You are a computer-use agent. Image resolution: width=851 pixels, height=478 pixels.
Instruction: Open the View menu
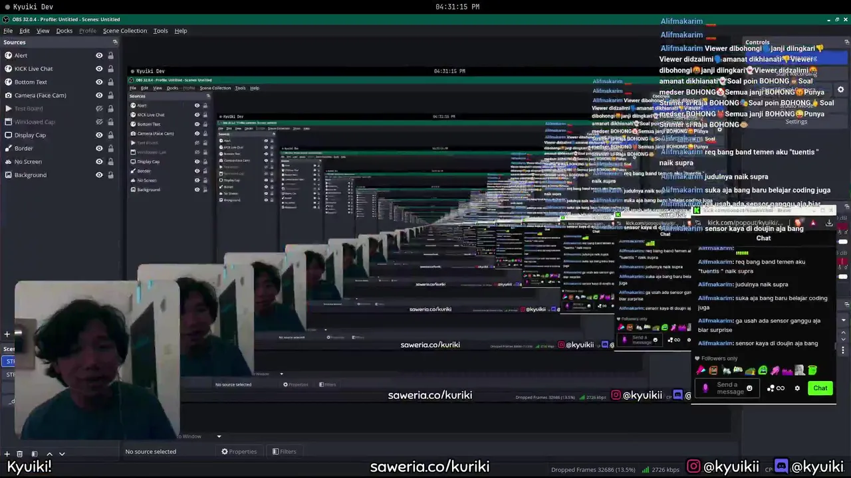(43, 31)
